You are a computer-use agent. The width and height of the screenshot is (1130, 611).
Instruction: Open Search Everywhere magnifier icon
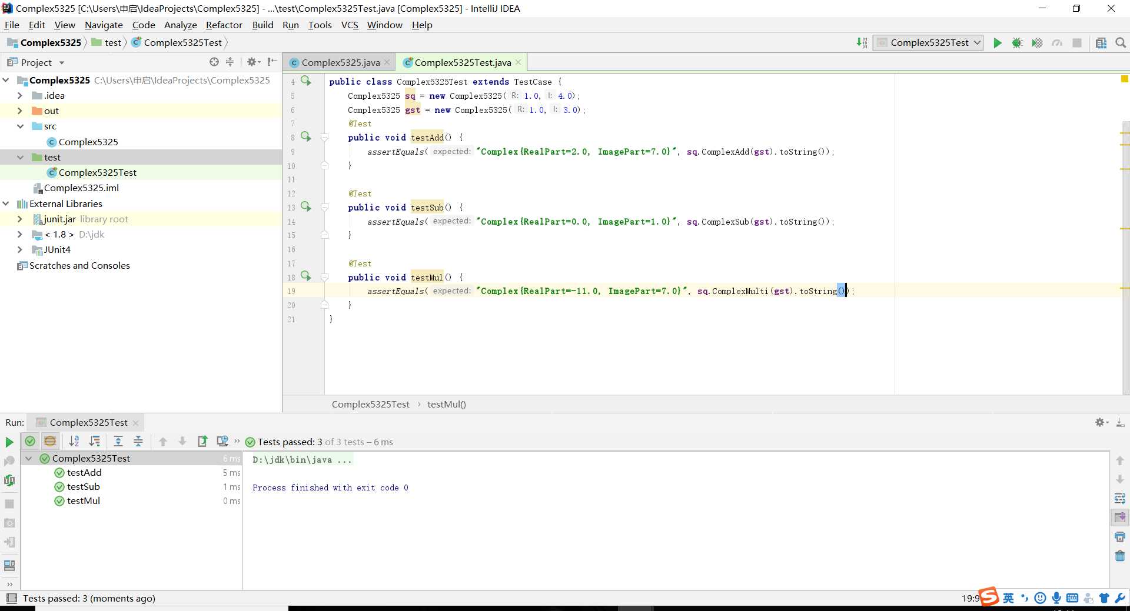point(1121,43)
